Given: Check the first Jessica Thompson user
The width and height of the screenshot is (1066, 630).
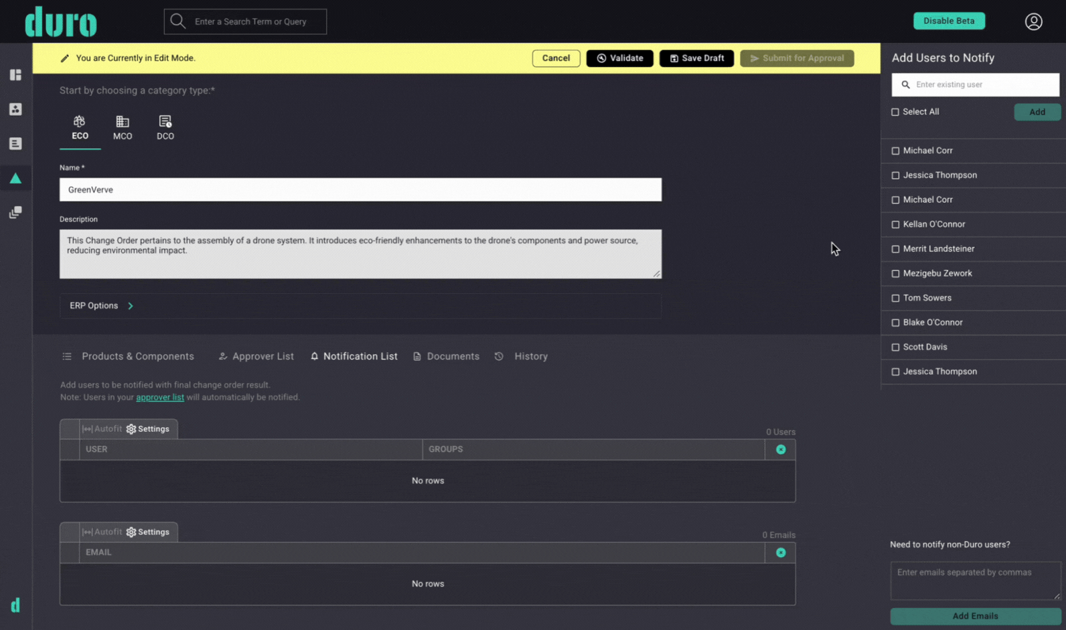Looking at the screenshot, I should click(895, 175).
